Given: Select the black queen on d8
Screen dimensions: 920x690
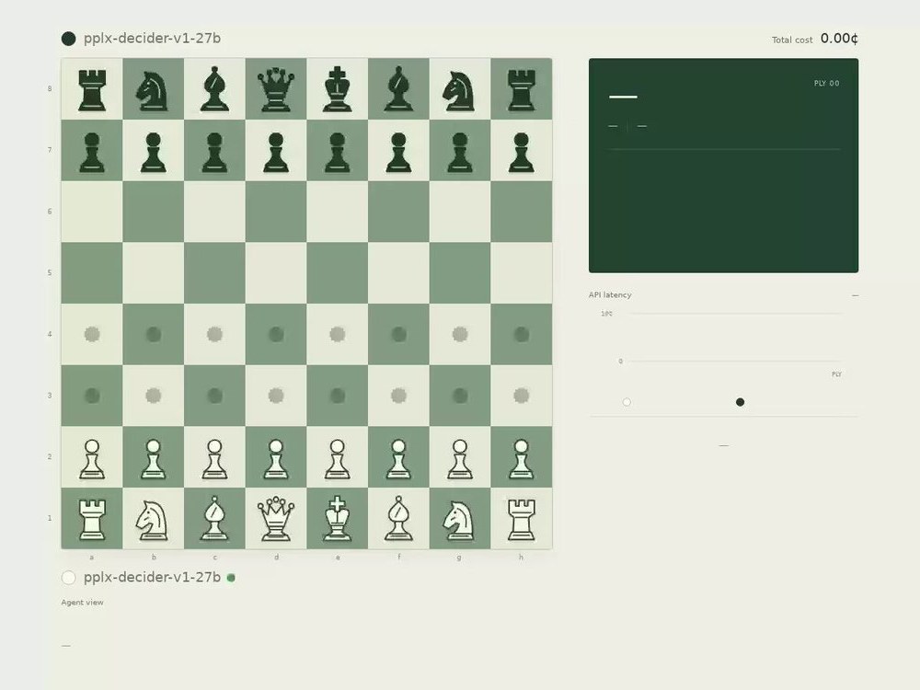Looking at the screenshot, I should click(276, 90).
